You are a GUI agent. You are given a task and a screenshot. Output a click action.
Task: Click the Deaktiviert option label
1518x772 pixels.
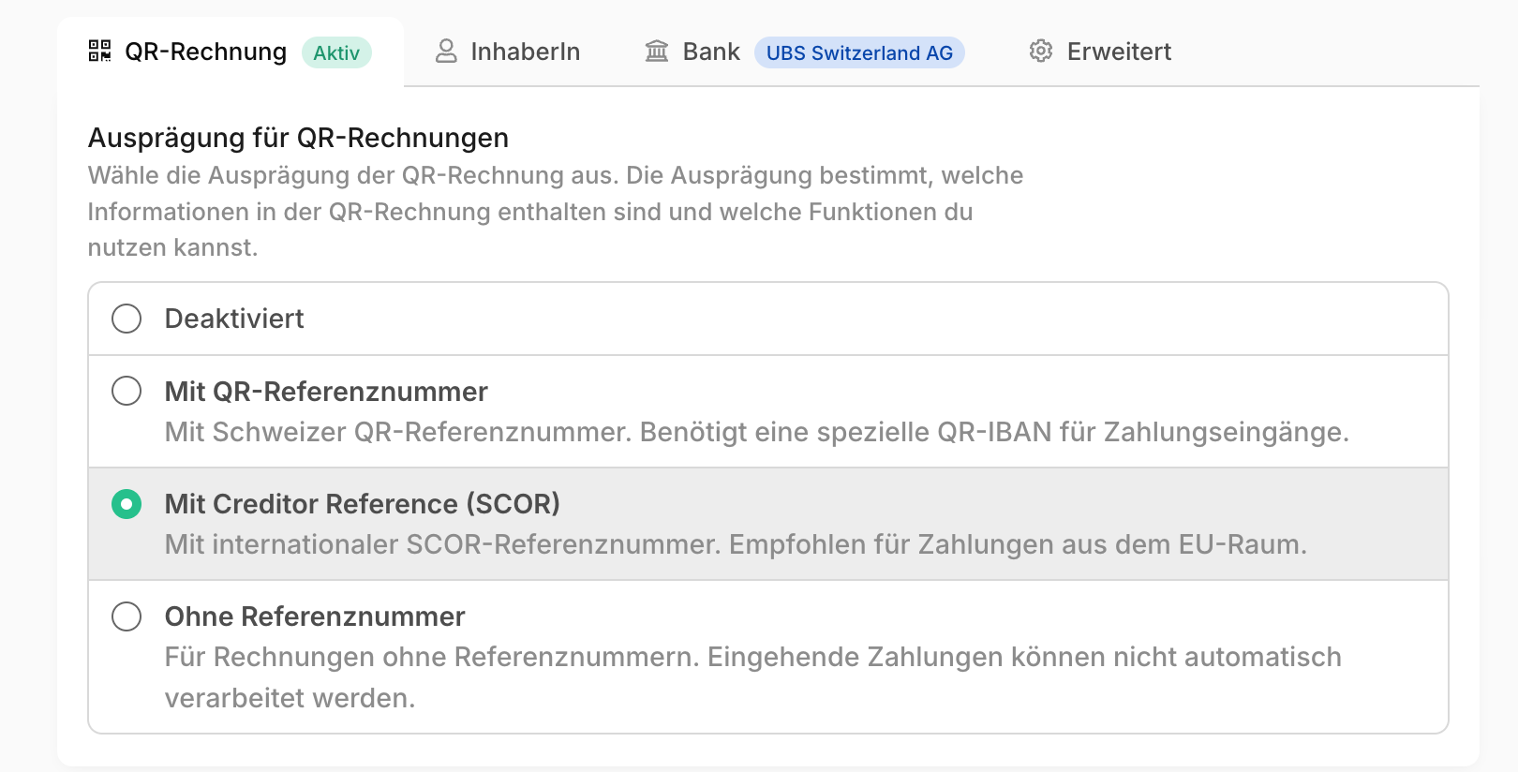click(234, 319)
